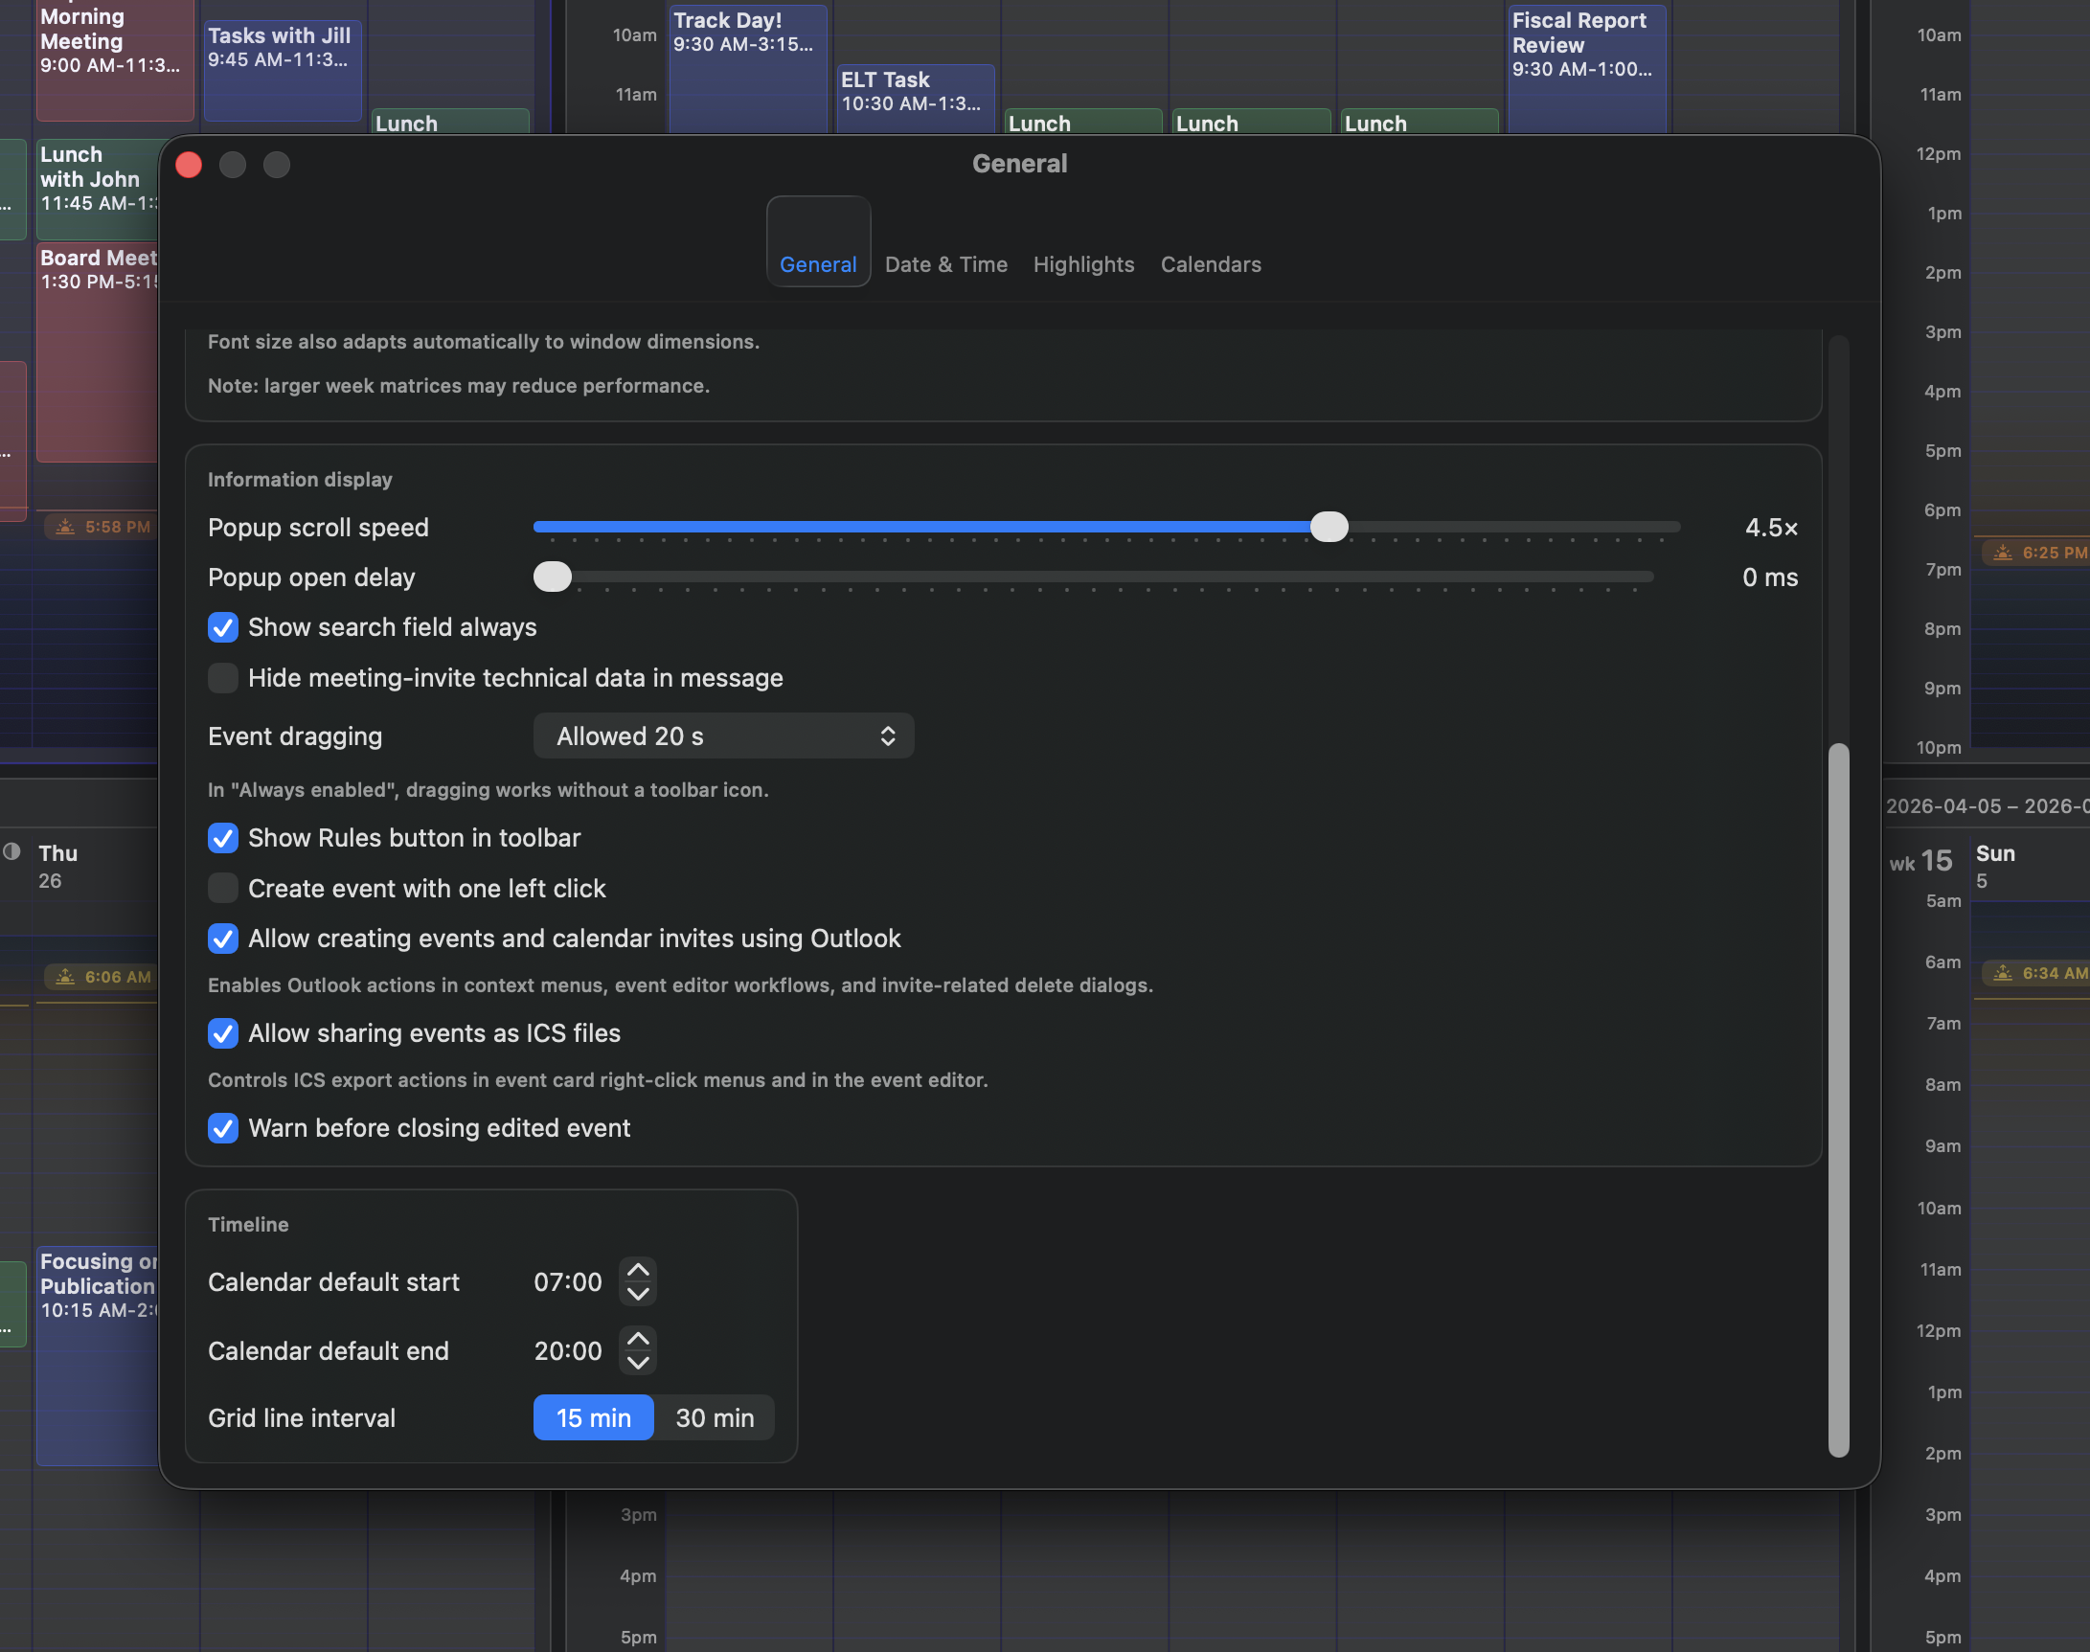
Task: Switch to the Date & Time tab
Action: (946, 264)
